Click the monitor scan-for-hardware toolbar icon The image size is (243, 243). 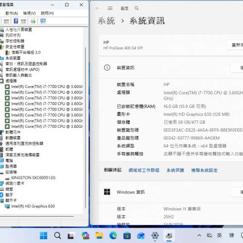click(43, 21)
